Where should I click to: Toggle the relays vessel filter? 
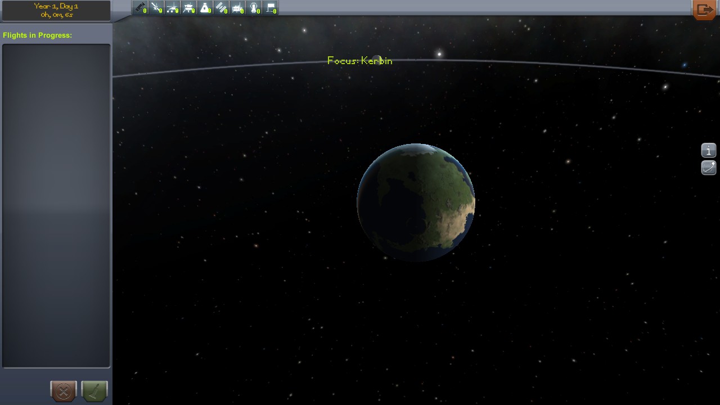[x=222, y=7]
